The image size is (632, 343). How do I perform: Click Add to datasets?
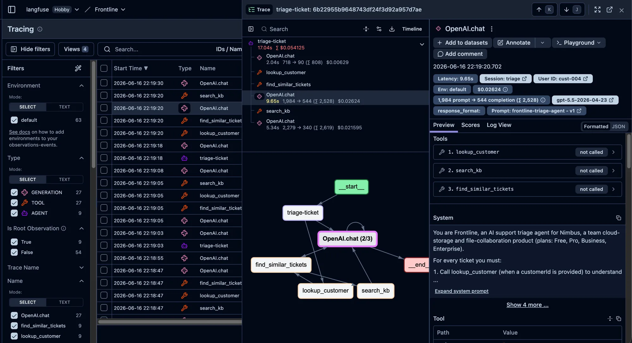[462, 43]
